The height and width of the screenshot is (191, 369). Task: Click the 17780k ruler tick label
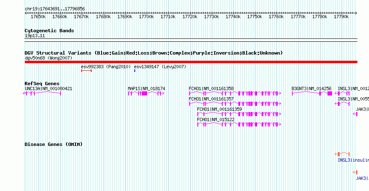(x=320, y=17)
